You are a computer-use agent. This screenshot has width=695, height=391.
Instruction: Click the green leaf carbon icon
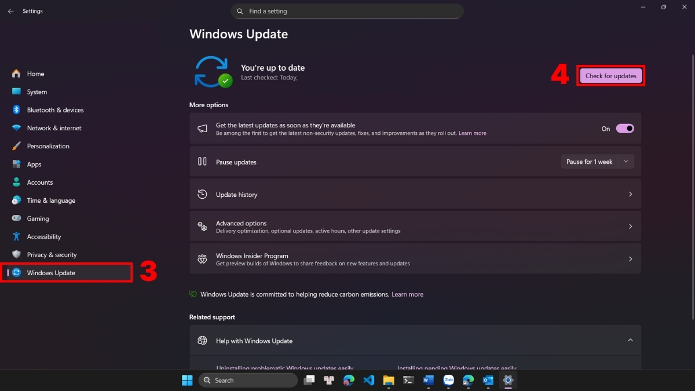(193, 294)
